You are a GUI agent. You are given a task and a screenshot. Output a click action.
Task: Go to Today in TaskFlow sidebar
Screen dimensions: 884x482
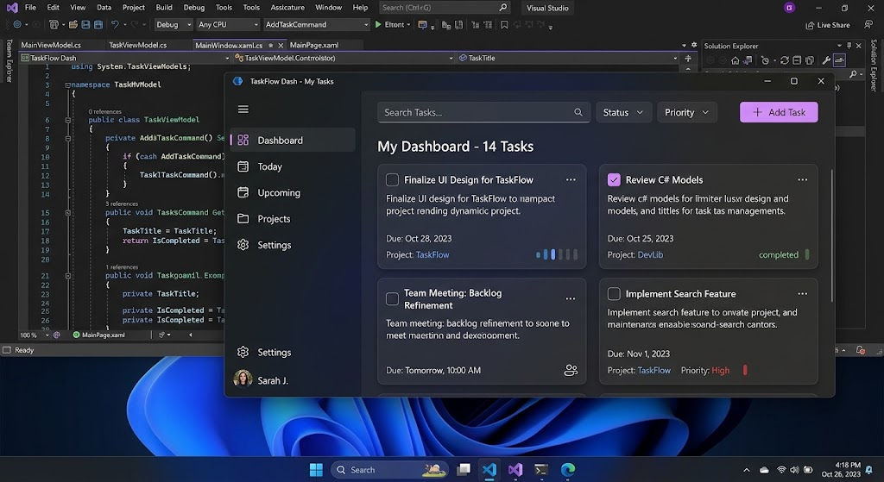coord(293,166)
